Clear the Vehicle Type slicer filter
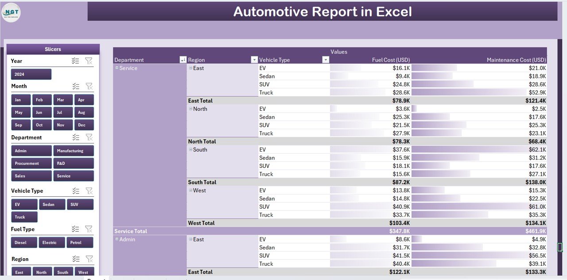 [x=89, y=191]
